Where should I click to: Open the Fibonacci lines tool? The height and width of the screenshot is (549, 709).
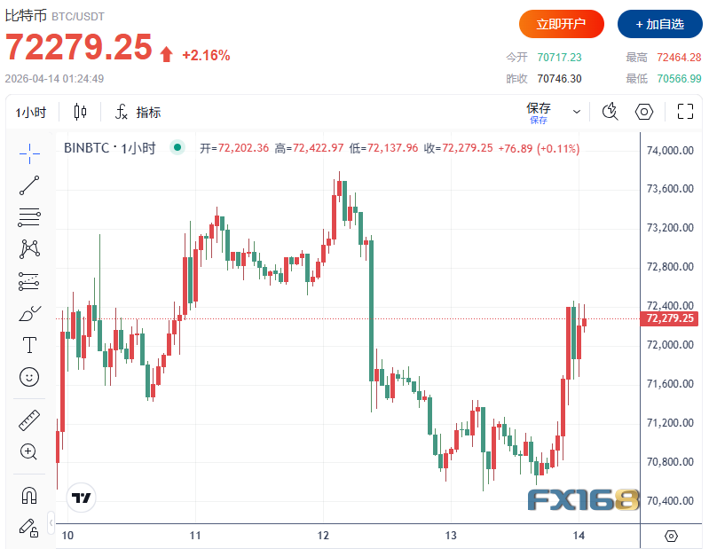click(29, 217)
